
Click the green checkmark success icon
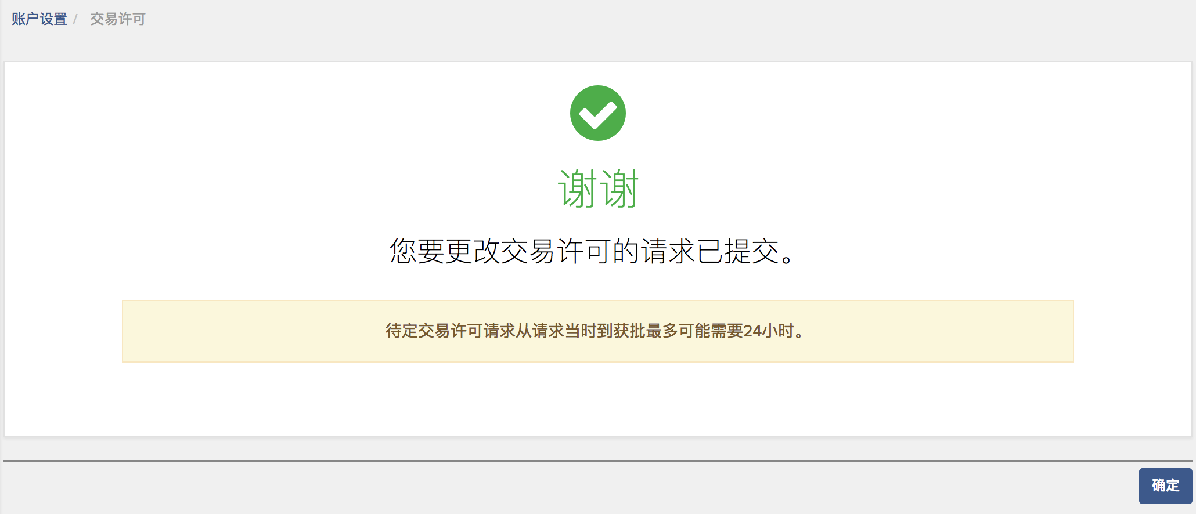coord(597,113)
